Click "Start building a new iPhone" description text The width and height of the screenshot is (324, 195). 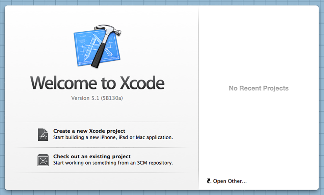point(113,137)
